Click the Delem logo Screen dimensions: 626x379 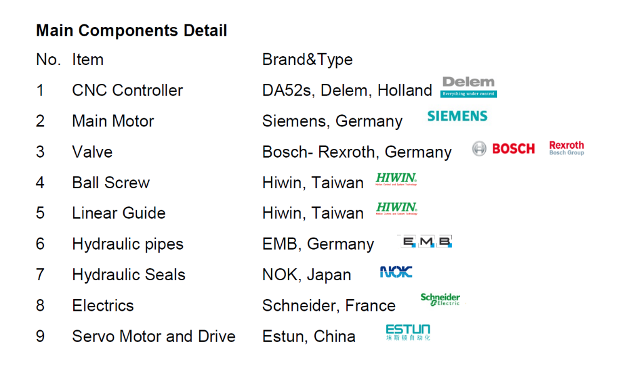469,87
